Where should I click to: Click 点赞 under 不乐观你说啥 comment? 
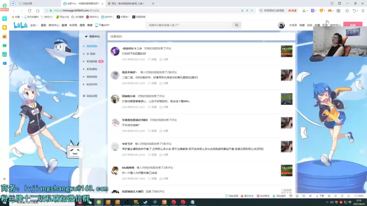point(164,131)
